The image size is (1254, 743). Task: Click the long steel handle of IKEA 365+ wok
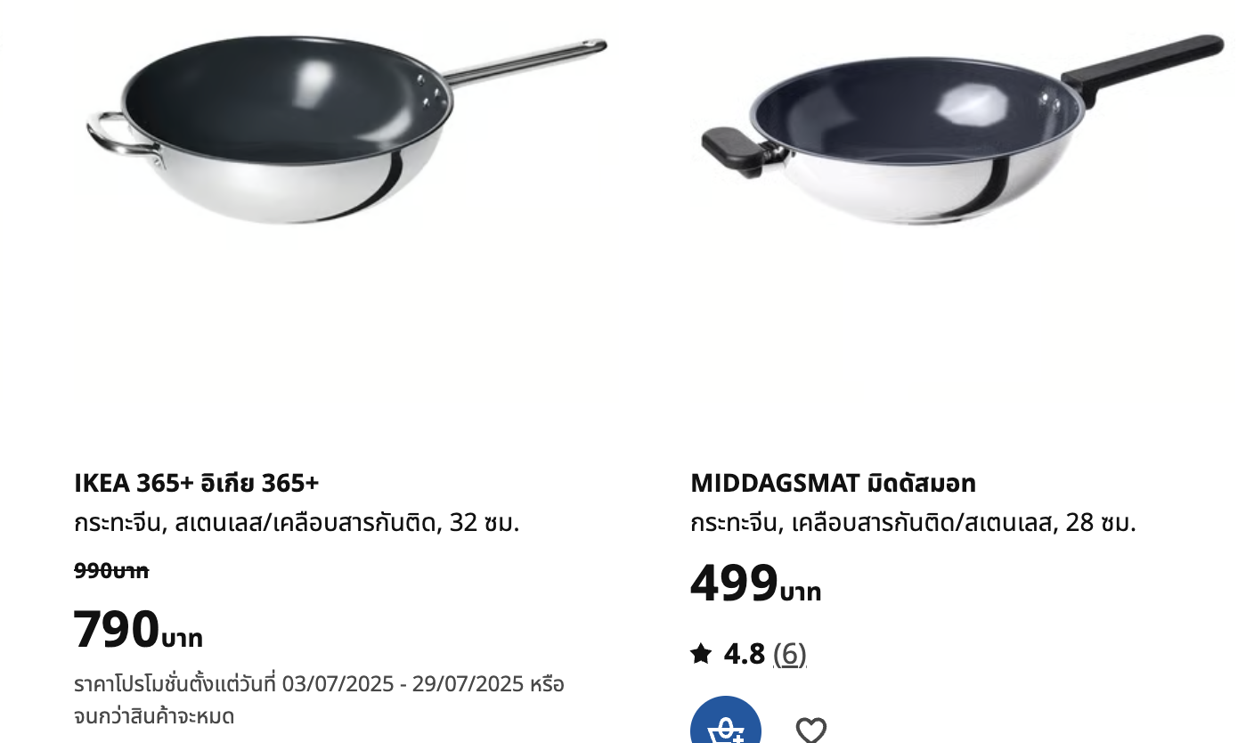point(525,62)
